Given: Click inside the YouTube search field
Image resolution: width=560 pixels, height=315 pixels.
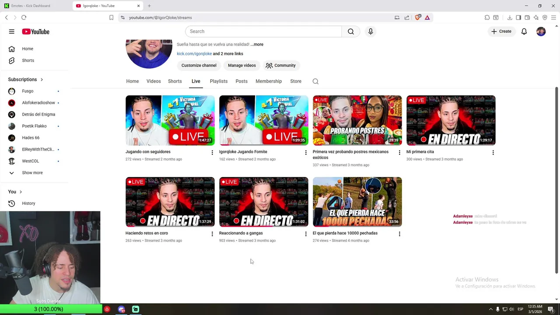Looking at the screenshot, I should click(263, 31).
